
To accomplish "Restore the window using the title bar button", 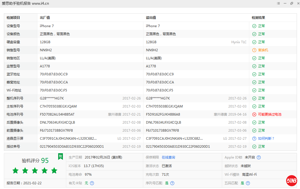I will pyautogui.click(x=292, y=3).
